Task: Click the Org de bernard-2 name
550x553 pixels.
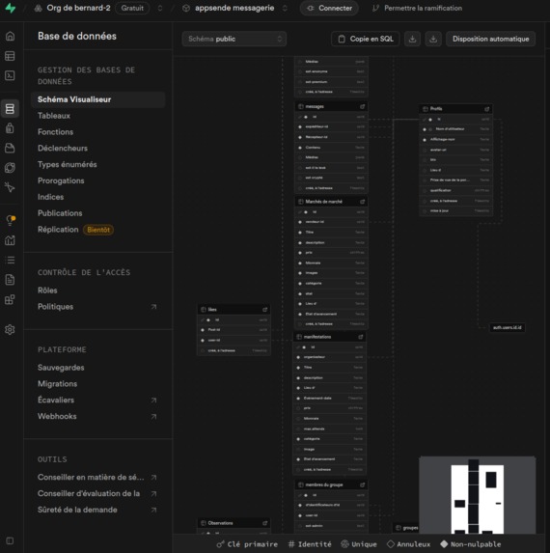Action: 78,8
